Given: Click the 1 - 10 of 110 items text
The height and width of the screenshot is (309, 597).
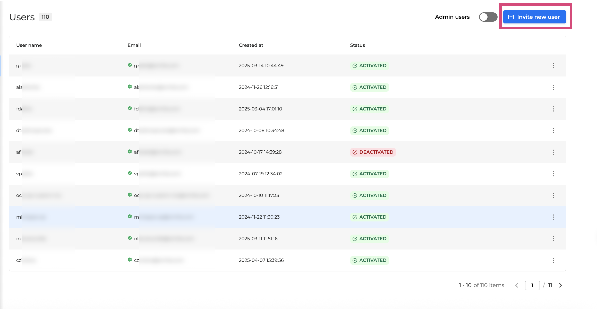Looking at the screenshot, I should coord(482,285).
